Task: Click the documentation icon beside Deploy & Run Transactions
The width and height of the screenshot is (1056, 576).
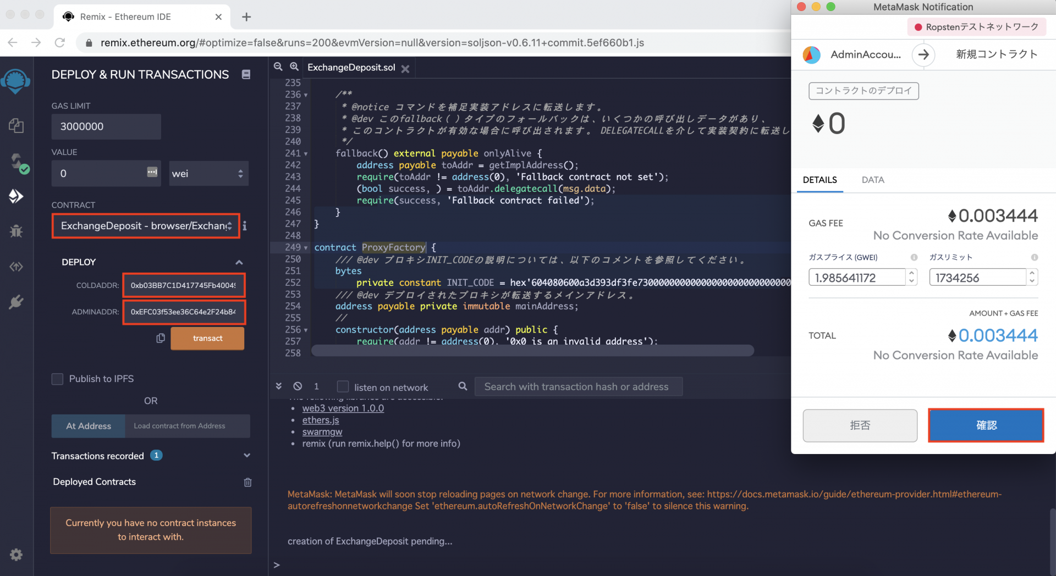Action: [x=246, y=75]
